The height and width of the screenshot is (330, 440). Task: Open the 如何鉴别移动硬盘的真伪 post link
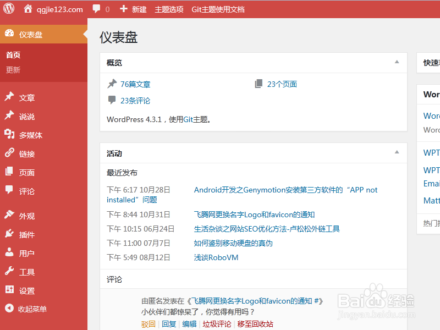pos(233,243)
